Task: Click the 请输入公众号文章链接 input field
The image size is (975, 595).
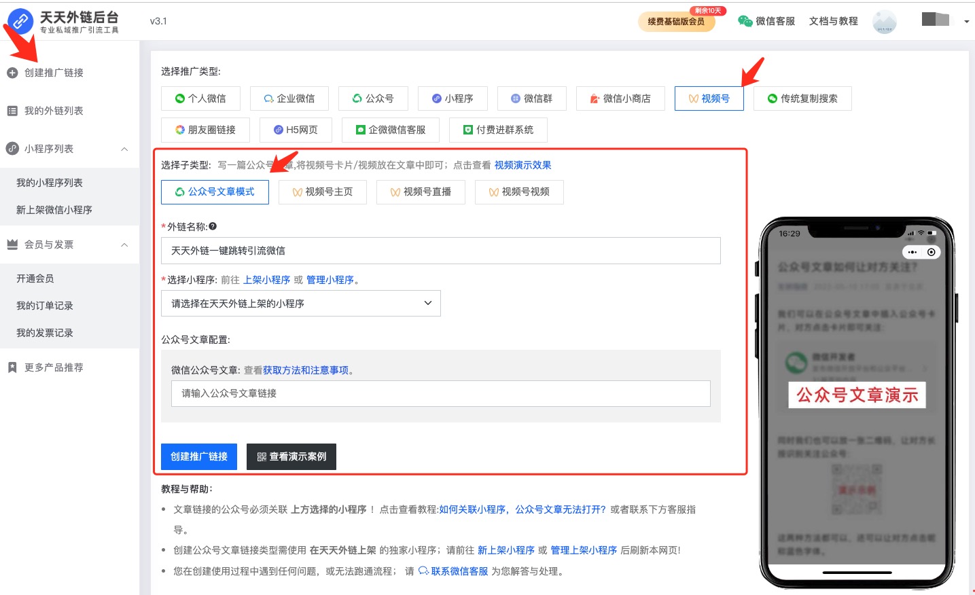Action: [440, 393]
